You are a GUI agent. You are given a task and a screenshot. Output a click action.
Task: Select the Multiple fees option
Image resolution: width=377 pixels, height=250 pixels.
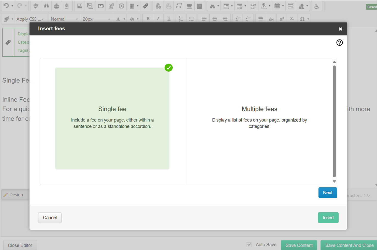pyautogui.click(x=259, y=118)
